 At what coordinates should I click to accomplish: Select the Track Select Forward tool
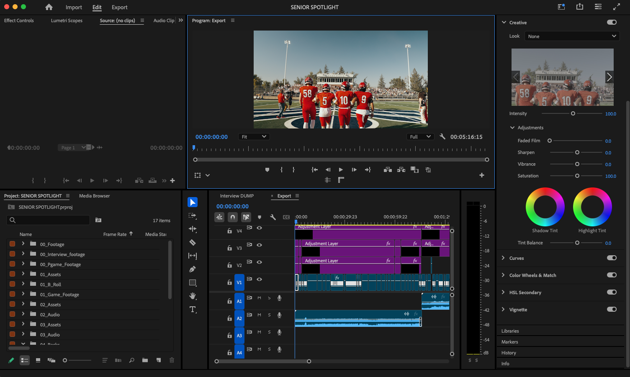(x=193, y=215)
